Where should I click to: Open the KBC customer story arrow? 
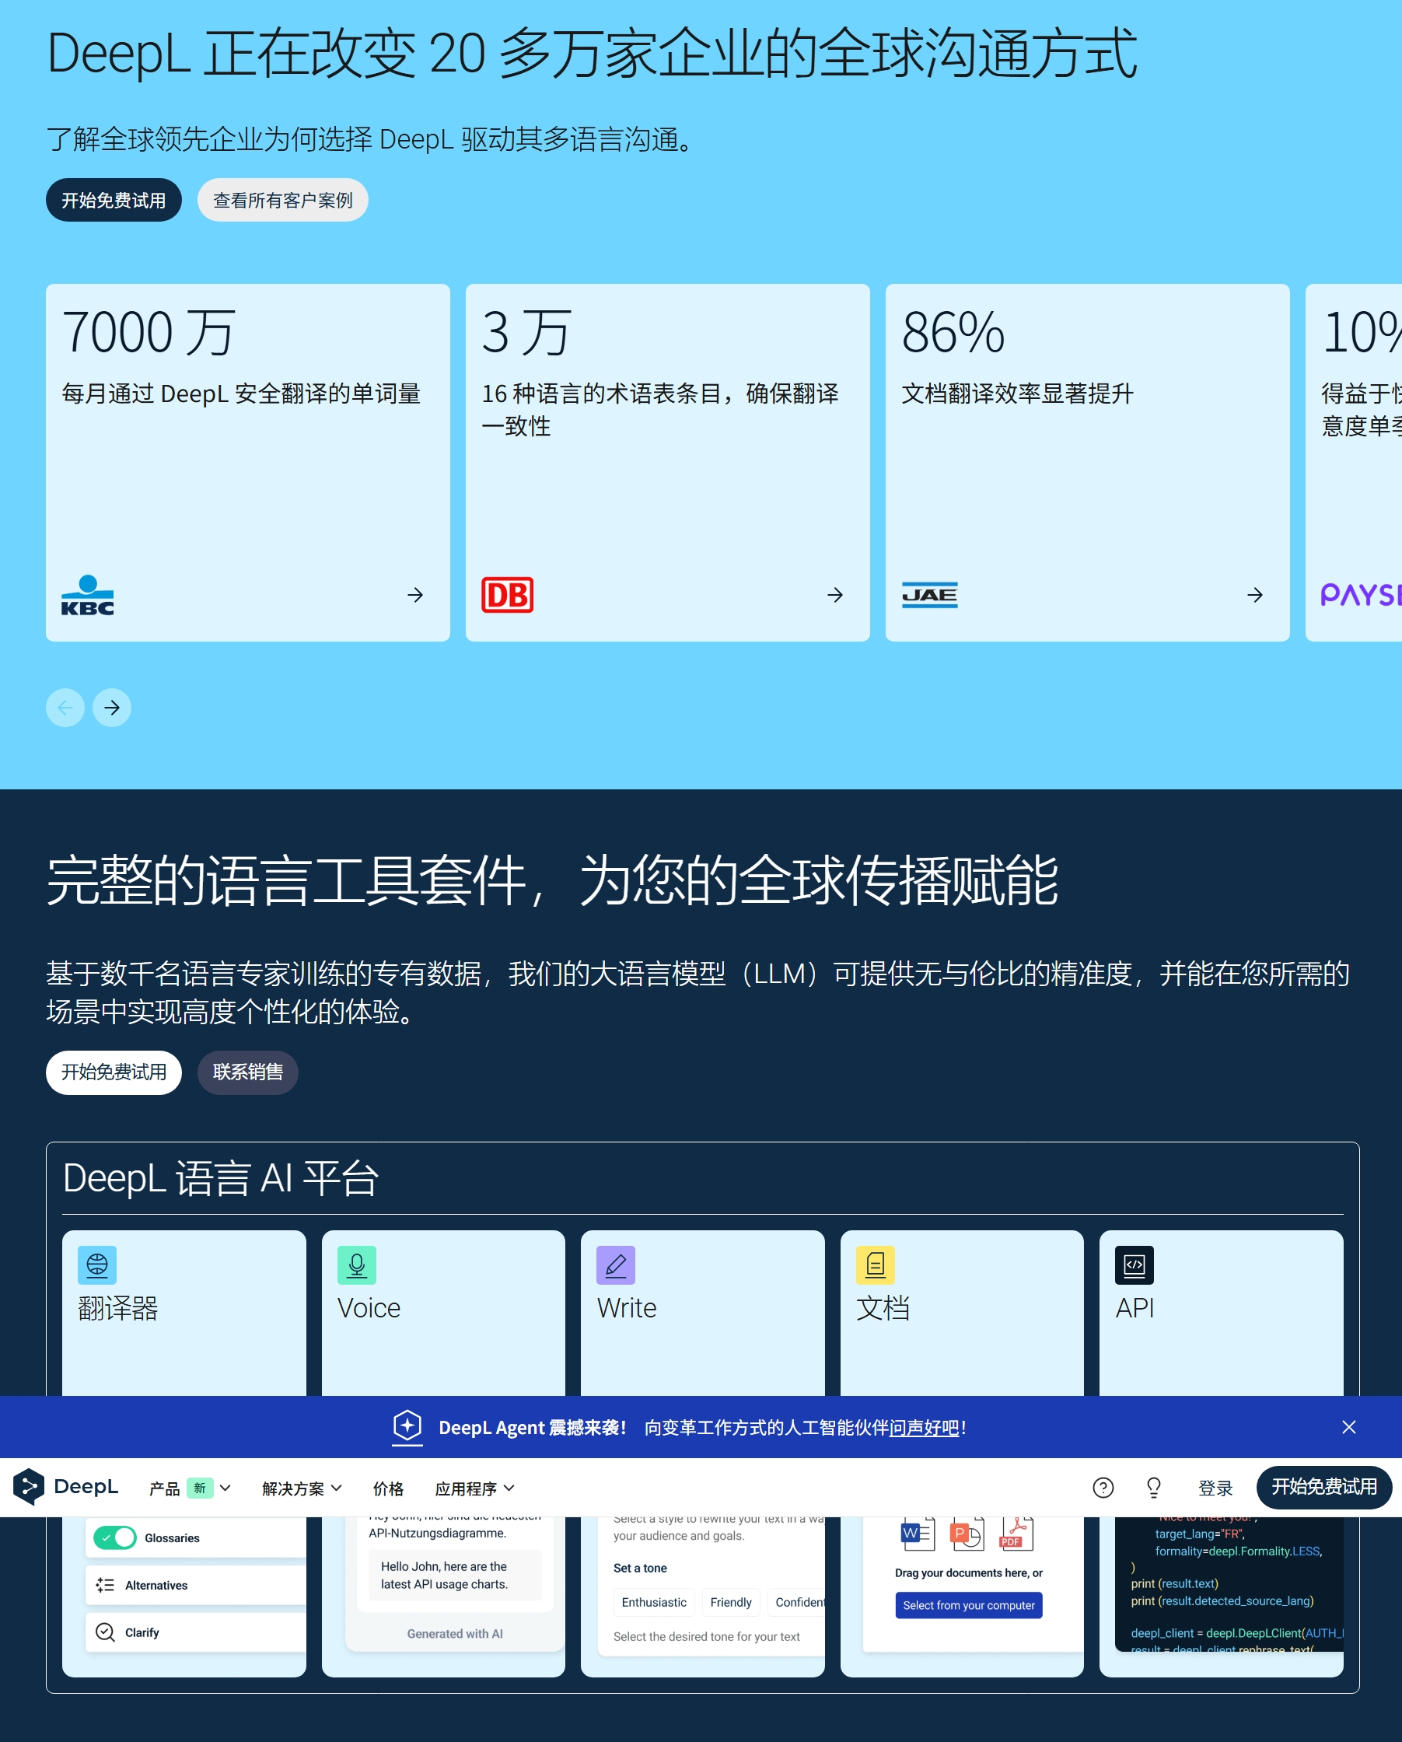pos(415,595)
